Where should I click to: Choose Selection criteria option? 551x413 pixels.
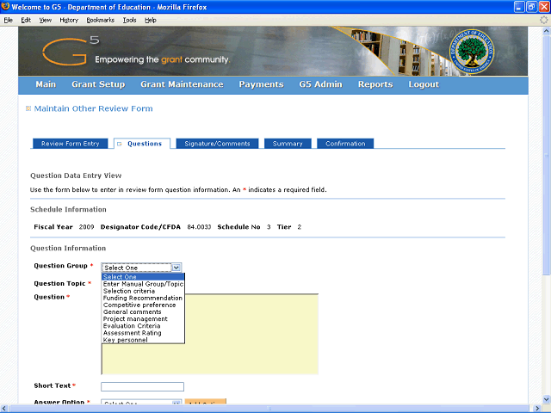click(x=143, y=291)
